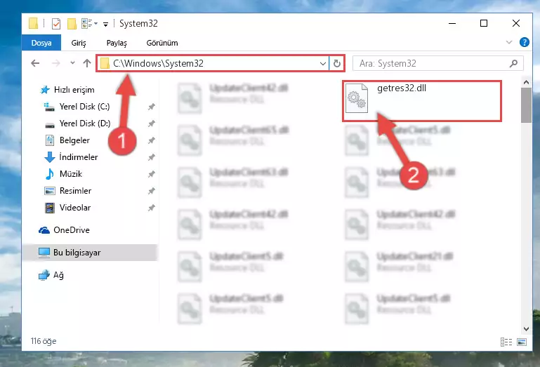540x367 pixels.
Task: Click the vertical scrollbar thumb
Action: click(526, 105)
